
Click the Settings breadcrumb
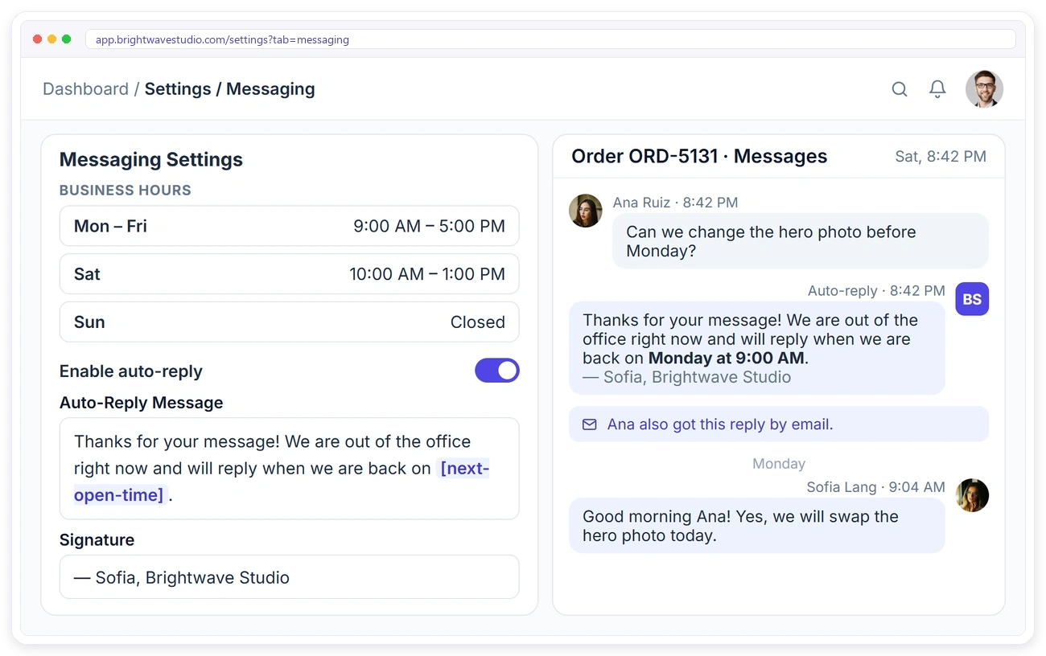pos(178,89)
